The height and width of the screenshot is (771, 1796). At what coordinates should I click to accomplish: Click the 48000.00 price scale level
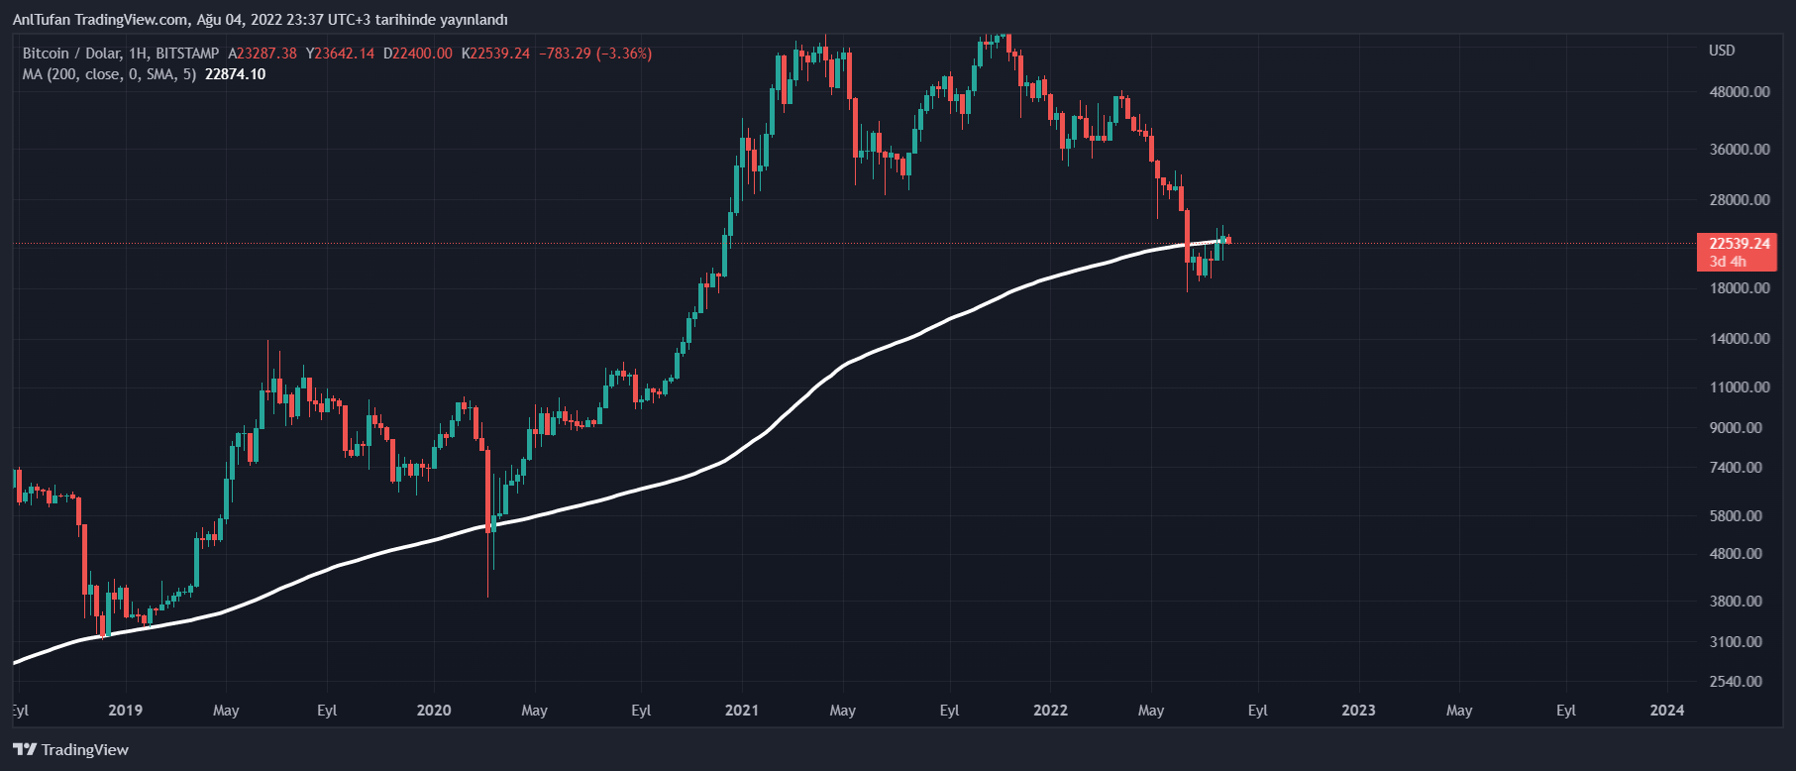tap(1740, 92)
